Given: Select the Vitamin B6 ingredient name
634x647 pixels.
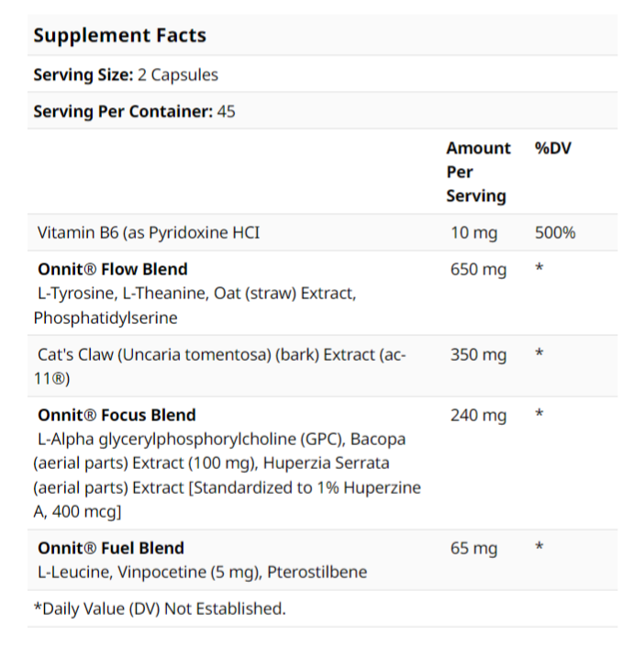Looking at the screenshot, I should point(149,232).
